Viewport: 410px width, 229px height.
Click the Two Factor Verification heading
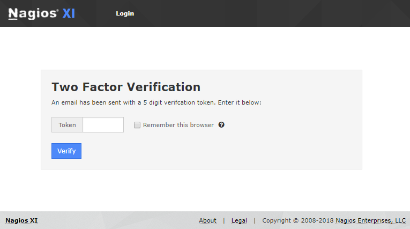pyautogui.click(x=126, y=87)
